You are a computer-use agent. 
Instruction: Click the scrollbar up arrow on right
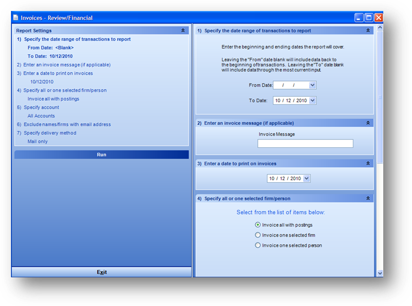380,27
